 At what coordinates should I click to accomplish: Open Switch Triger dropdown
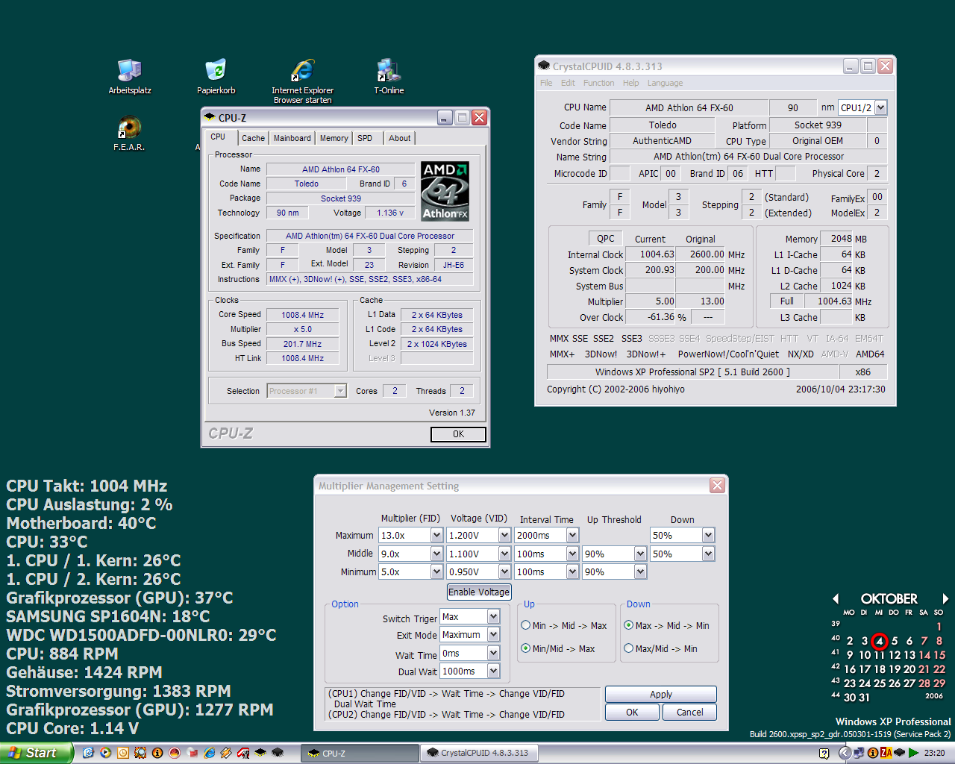pyautogui.click(x=493, y=616)
